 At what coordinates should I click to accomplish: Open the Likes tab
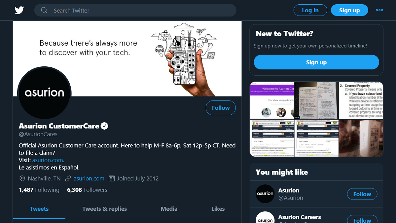[x=218, y=209]
